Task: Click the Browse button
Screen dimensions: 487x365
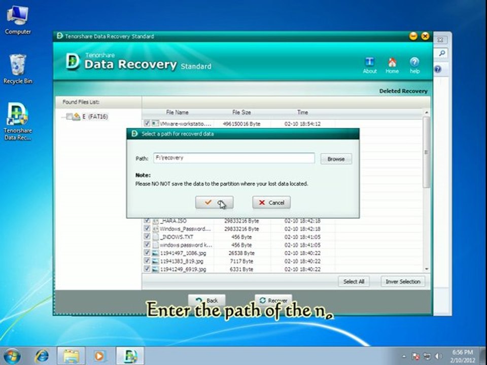Action: (336, 159)
